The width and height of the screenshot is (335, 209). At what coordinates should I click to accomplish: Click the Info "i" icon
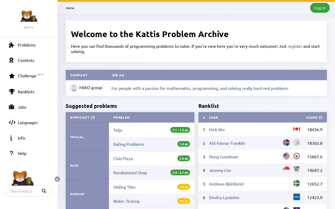(11, 138)
